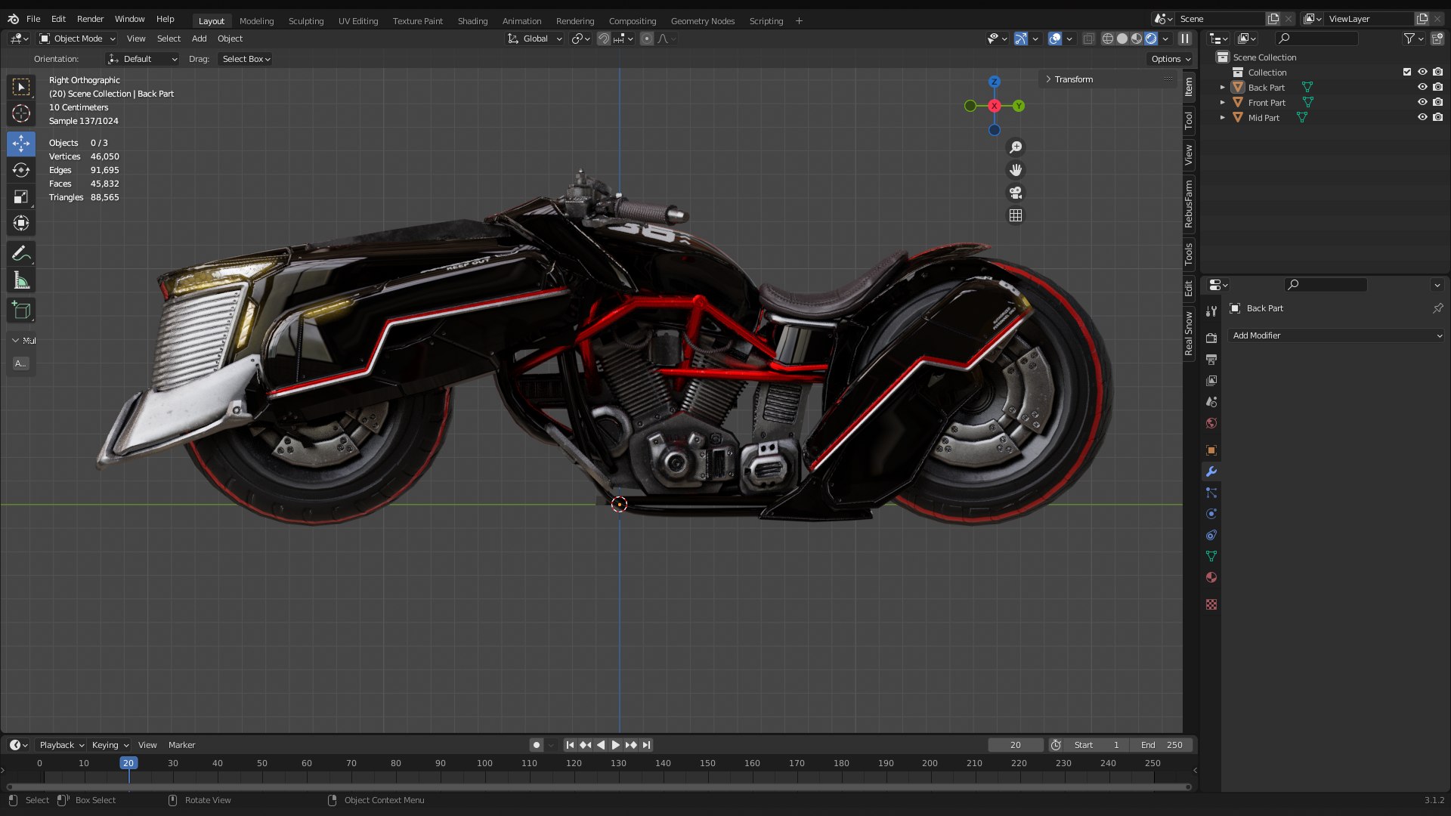The width and height of the screenshot is (1451, 816).
Task: Pin the Back Part properties context
Action: (1437, 308)
